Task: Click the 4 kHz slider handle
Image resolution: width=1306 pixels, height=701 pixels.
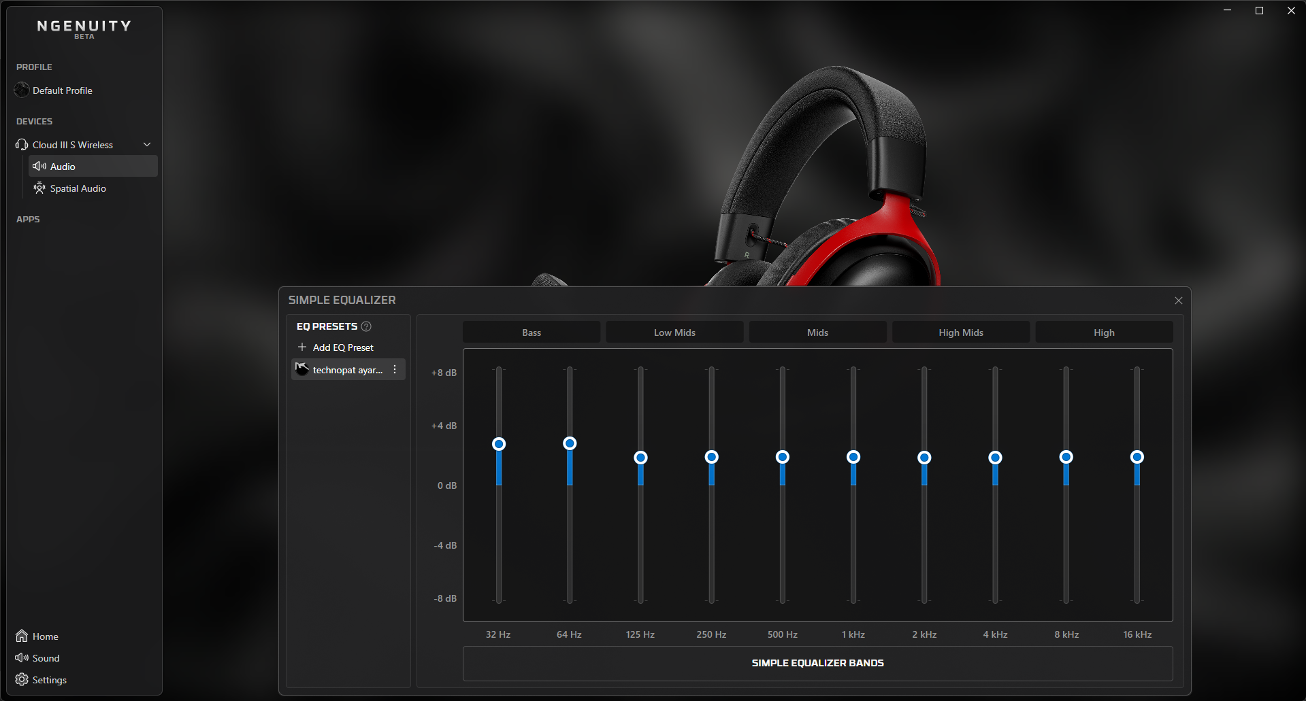Action: [x=995, y=458]
